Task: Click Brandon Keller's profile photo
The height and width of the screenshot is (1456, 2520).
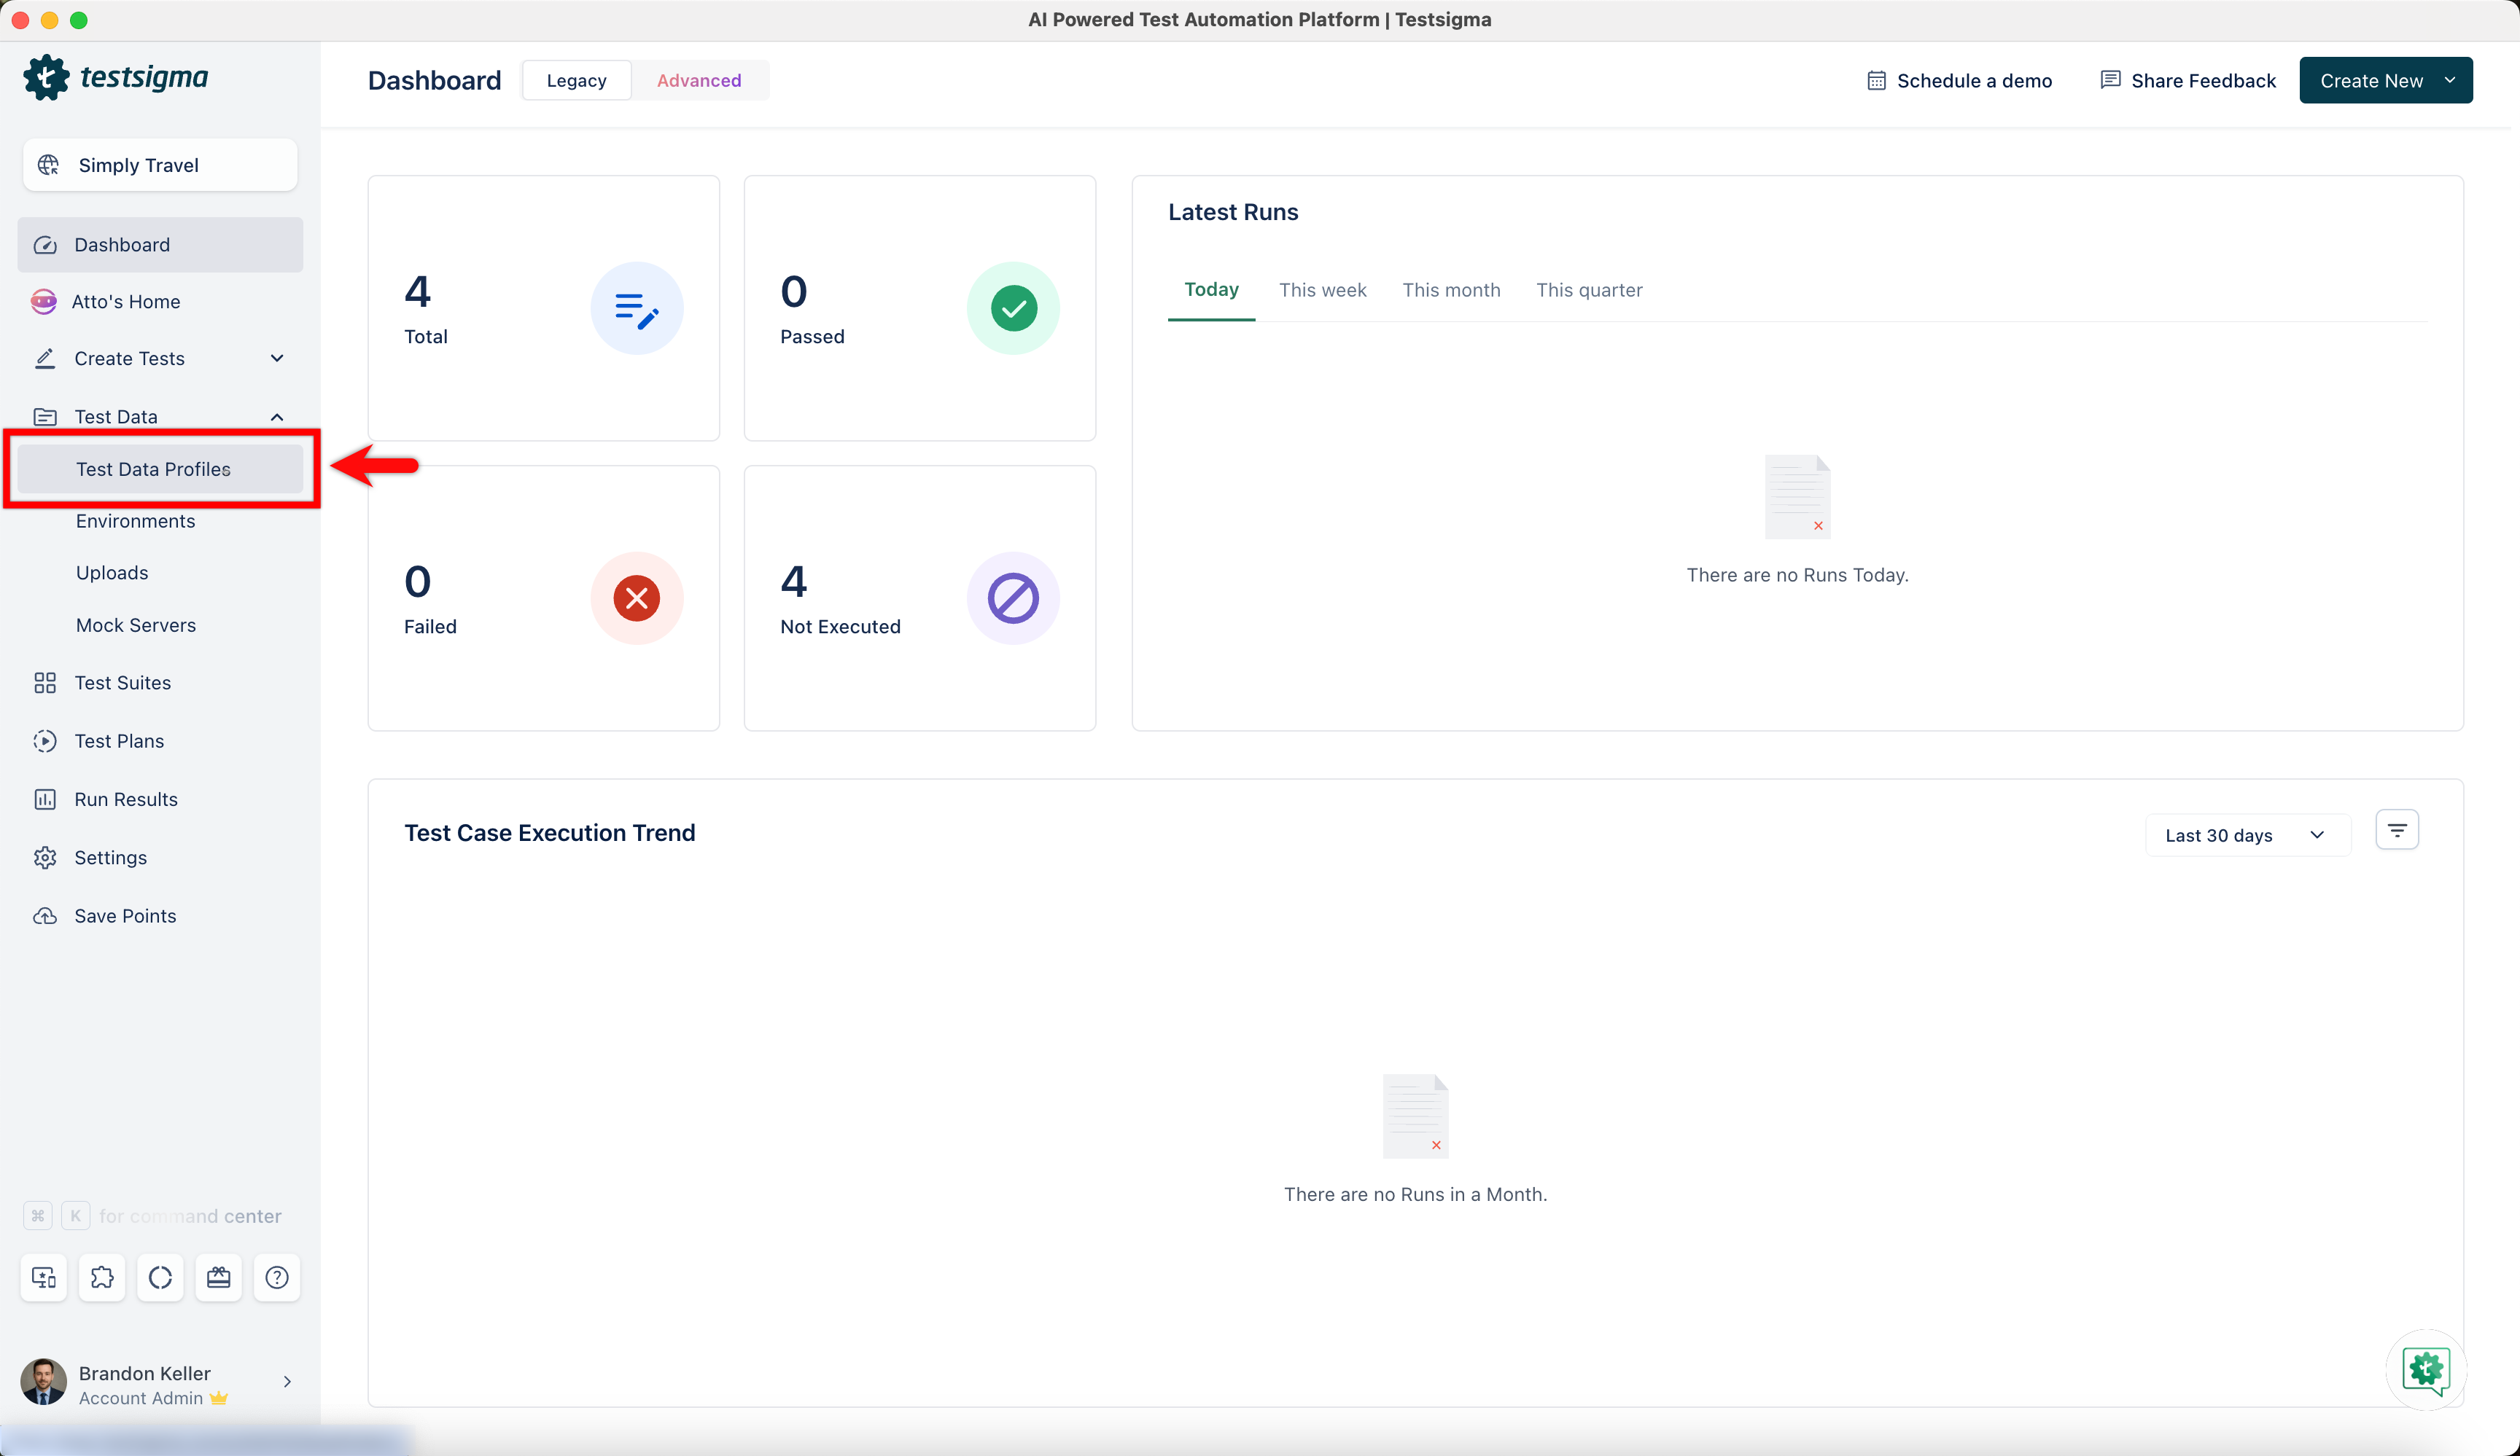Action: pos(43,1382)
